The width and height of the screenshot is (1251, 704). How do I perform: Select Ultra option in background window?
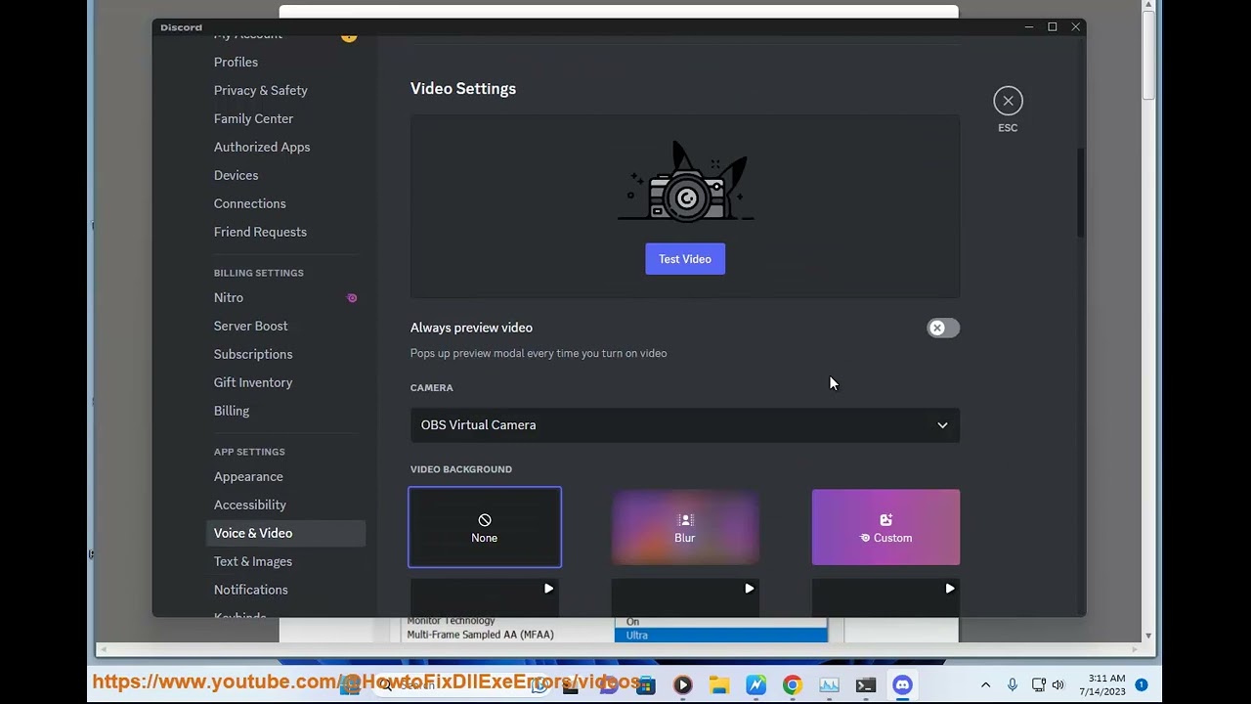click(x=720, y=636)
